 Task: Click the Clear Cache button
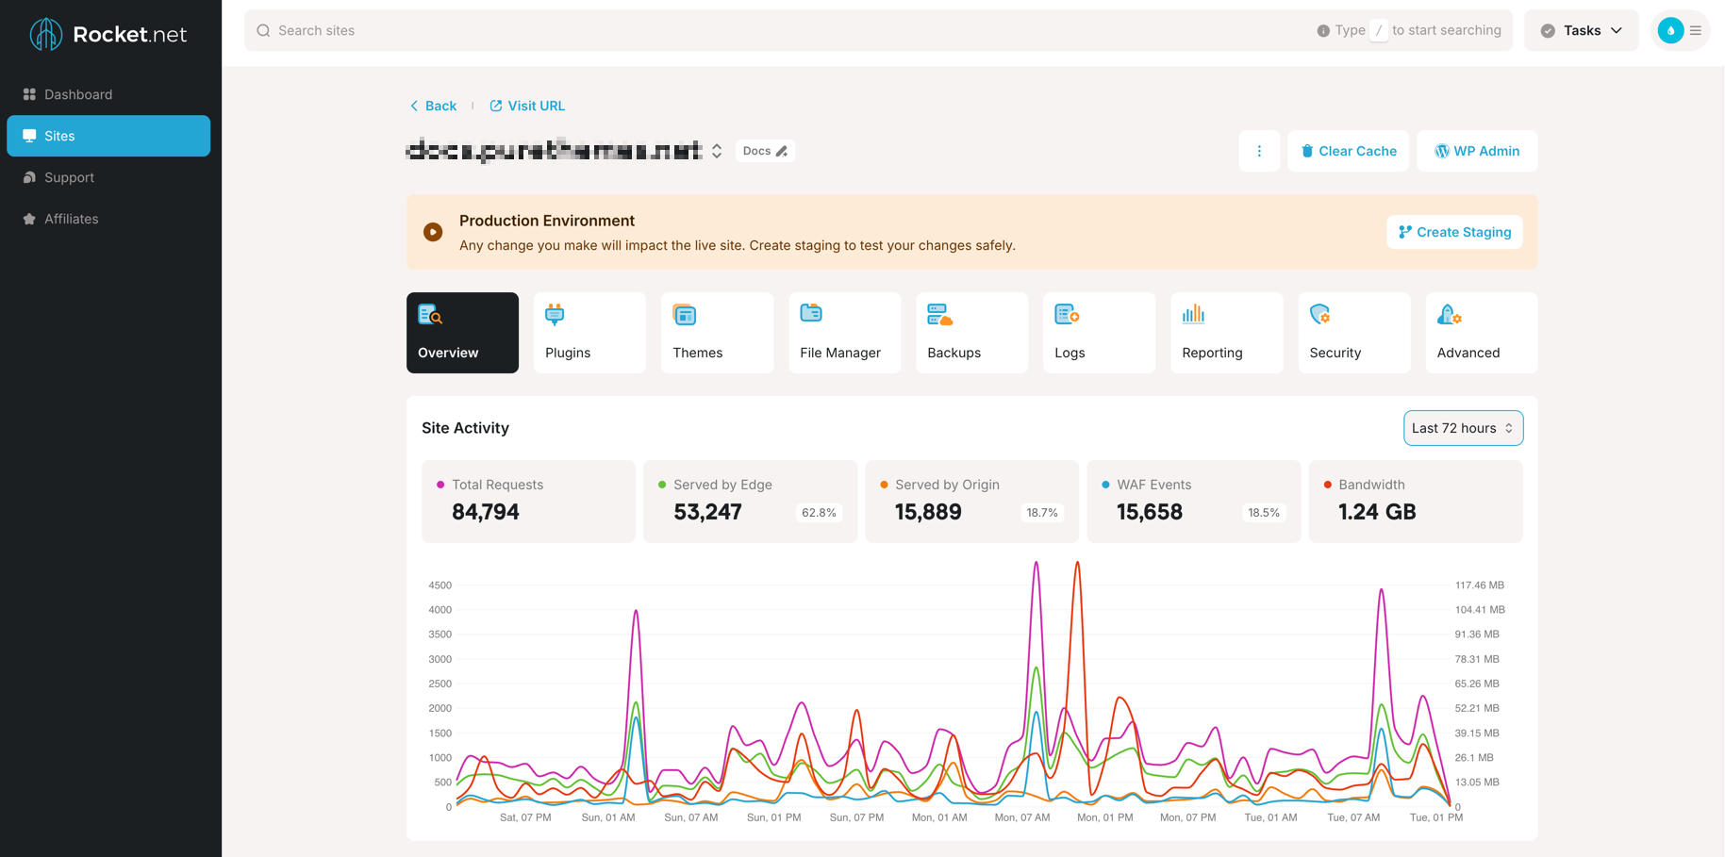(1348, 151)
